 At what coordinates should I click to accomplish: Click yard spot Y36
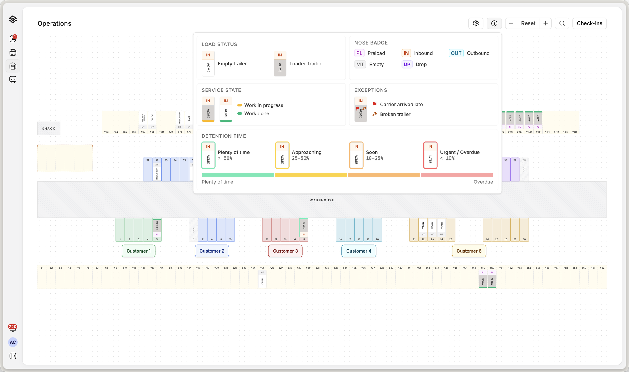click(x=363, y=277)
